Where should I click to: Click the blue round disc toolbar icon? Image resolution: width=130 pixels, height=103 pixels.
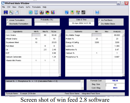point(31,12)
